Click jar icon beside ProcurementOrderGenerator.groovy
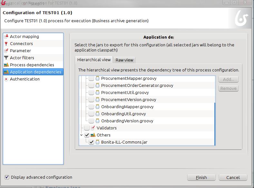Viewport: 254px width, 188px height. pos(97,85)
